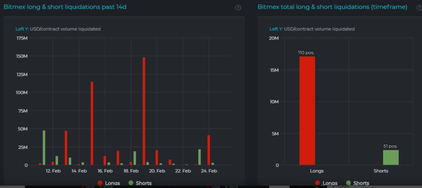Image resolution: width=422 pixels, height=188 pixels.
Task: Click the '10M' y-axis label in timeframe chart
Action: tap(274, 102)
